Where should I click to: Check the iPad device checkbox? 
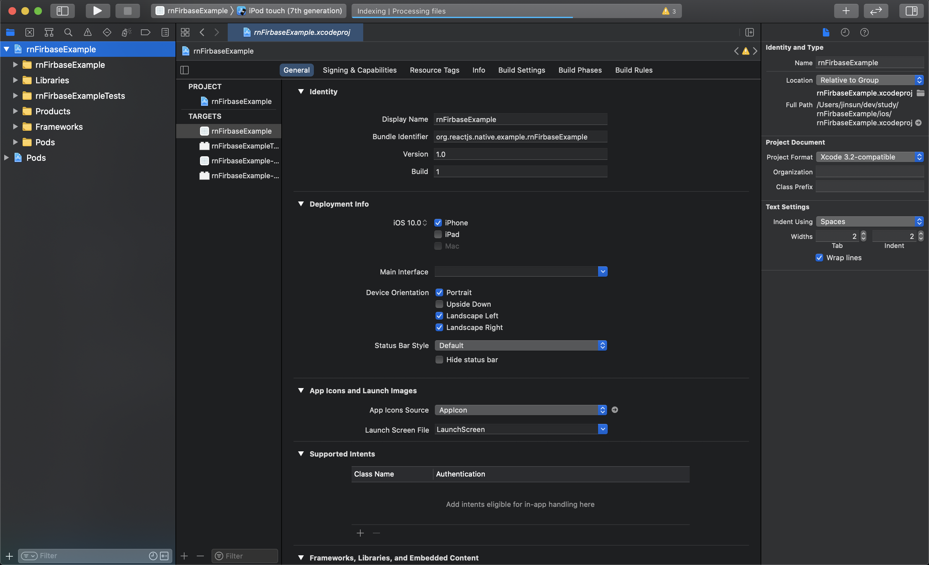[438, 234]
